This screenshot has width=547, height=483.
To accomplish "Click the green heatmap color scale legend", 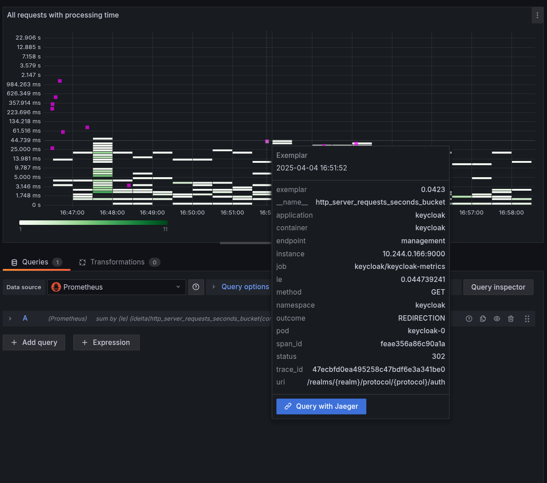I will point(93,223).
